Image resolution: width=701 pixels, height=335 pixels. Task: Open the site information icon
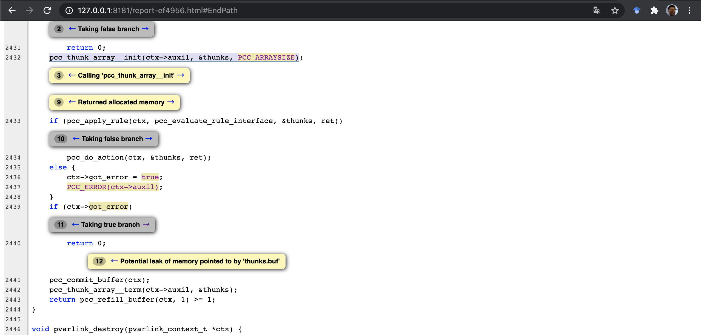[69, 10]
